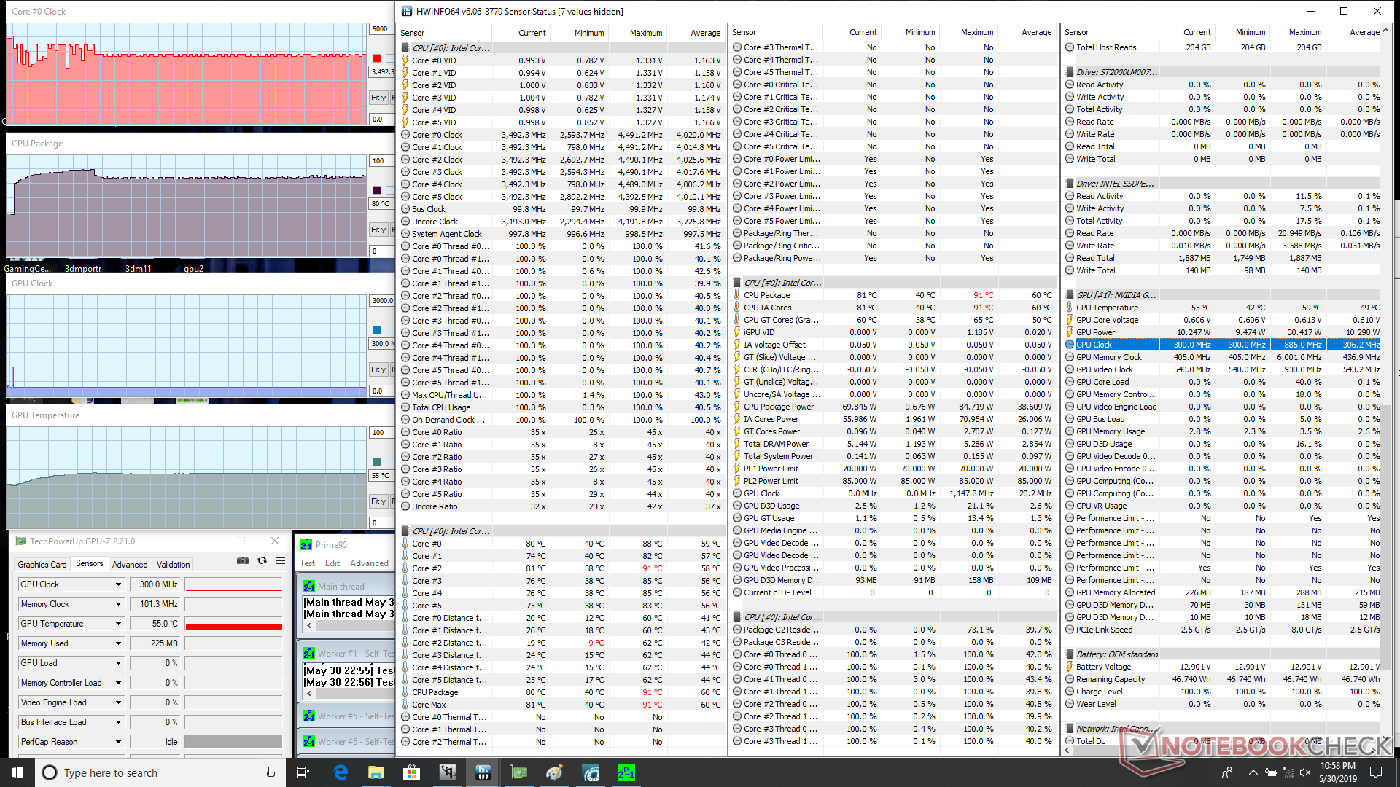Expand the GPU Clock sensor dropdown
The height and width of the screenshot is (787, 1400).
tap(118, 584)
